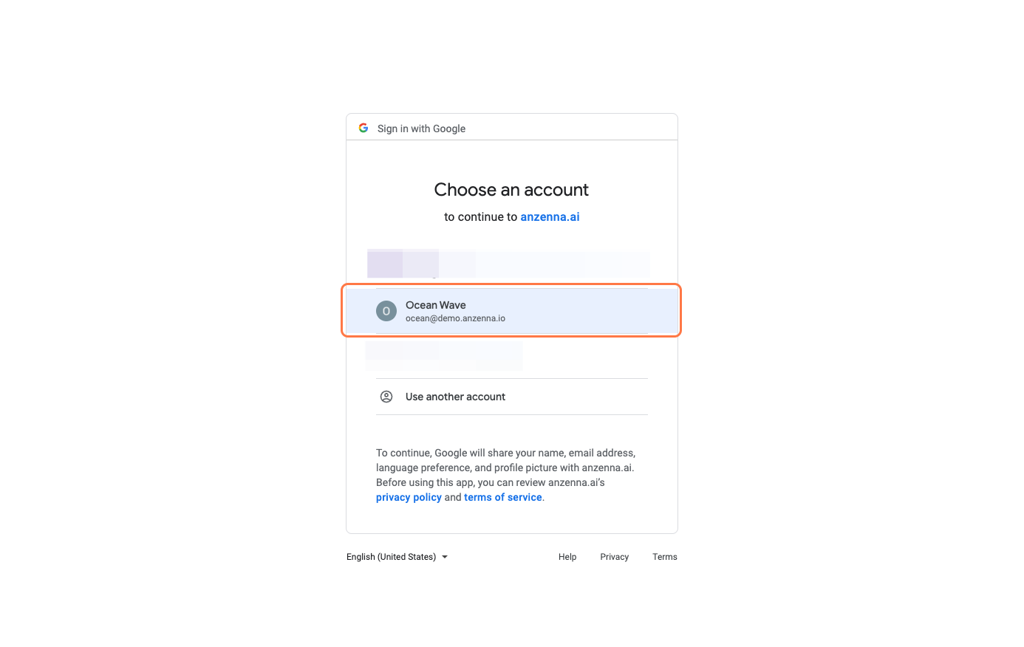Open the Terms footer link
Viewport: 1024px width, 647px height.
click(664, 557)
